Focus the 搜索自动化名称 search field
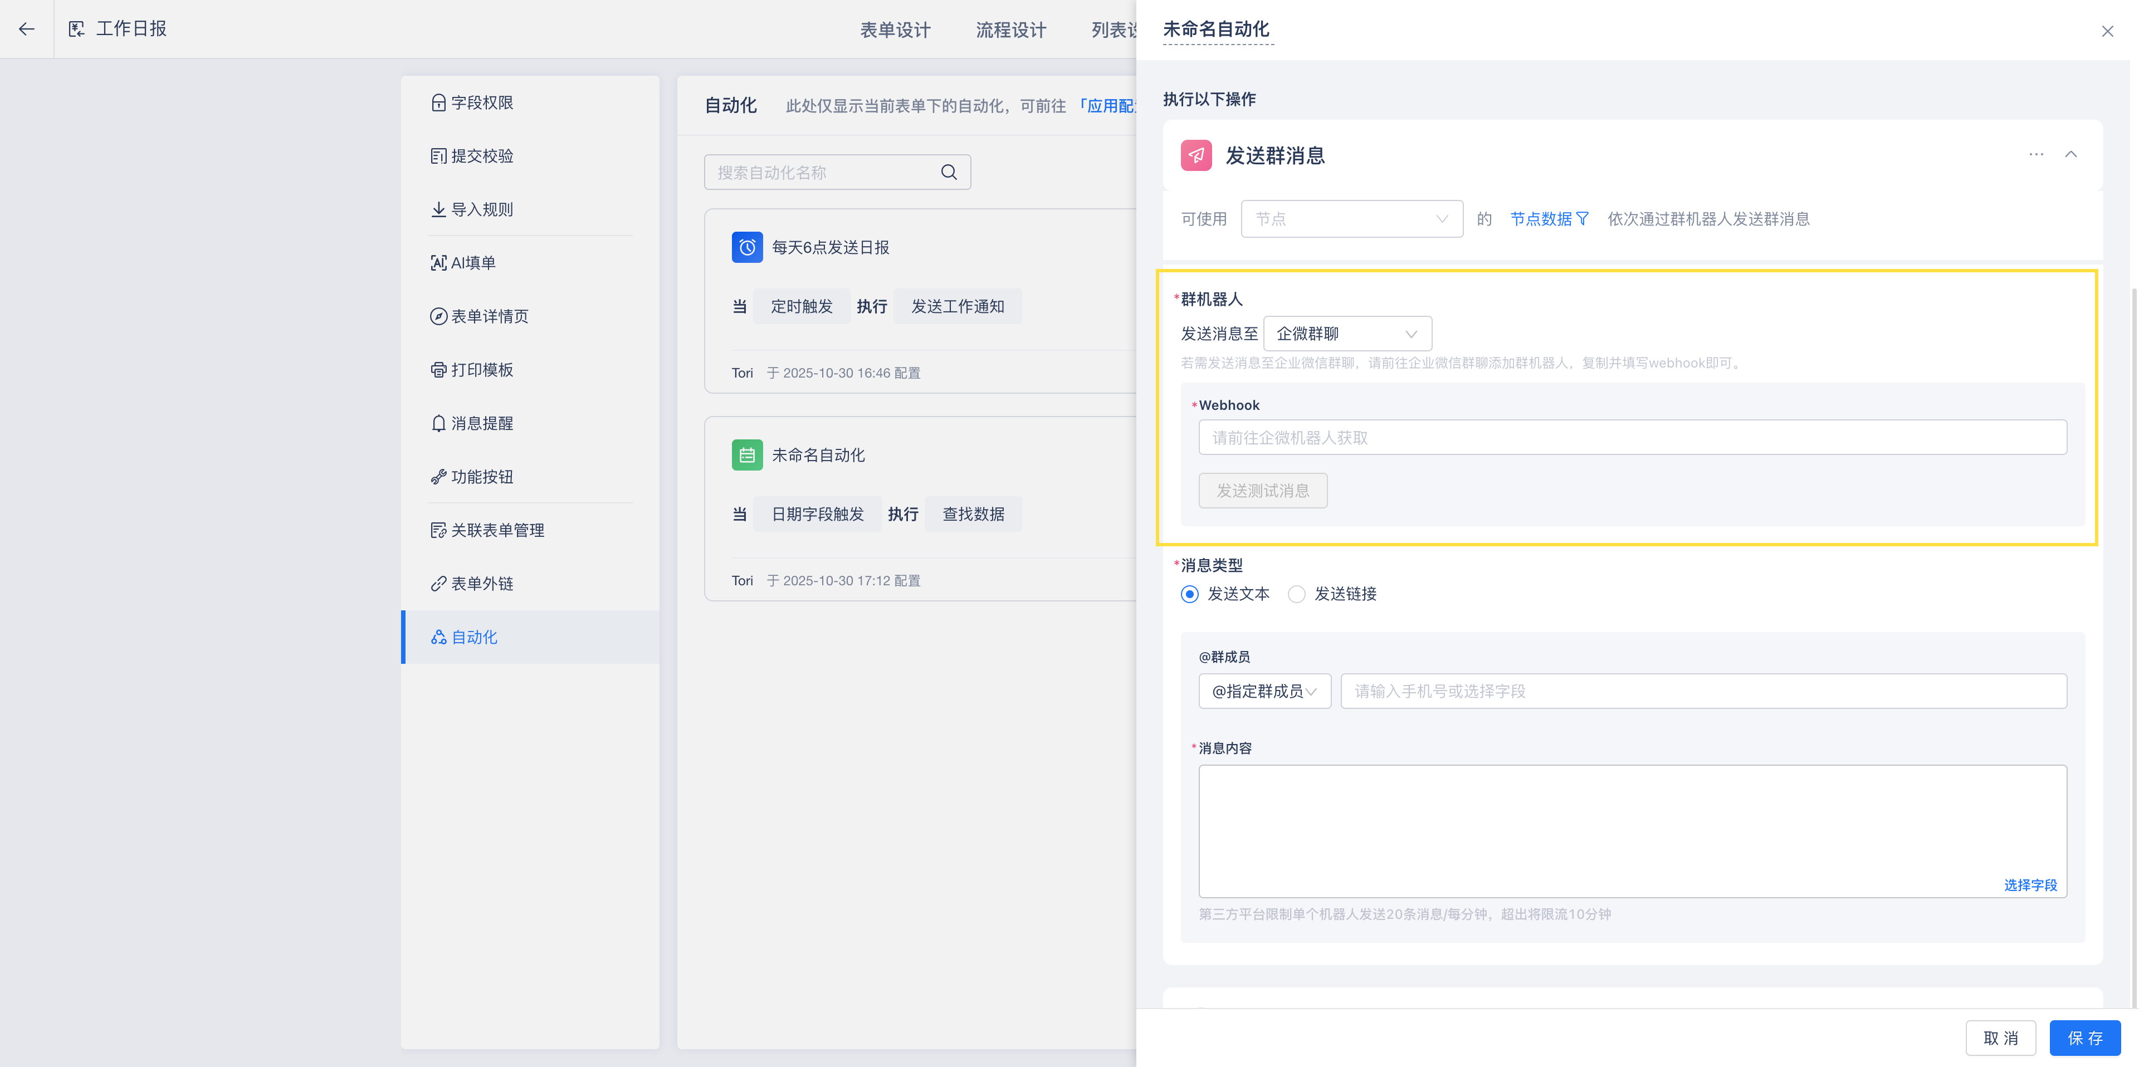The width and height of the screenshot is (2139, 1067). coord(837,172)
